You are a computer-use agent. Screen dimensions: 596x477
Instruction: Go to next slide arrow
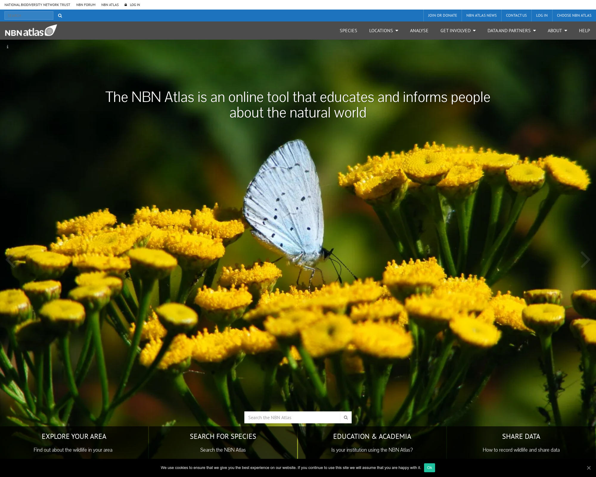tap(585, 260)
